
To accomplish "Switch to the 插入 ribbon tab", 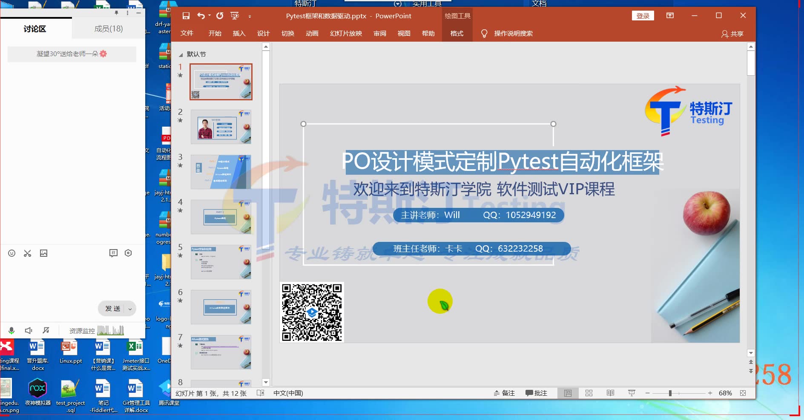I will [239, 33].
